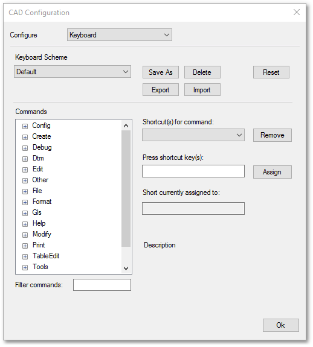
Task: Import a keyboard scheme
Action: coord(202,90)
